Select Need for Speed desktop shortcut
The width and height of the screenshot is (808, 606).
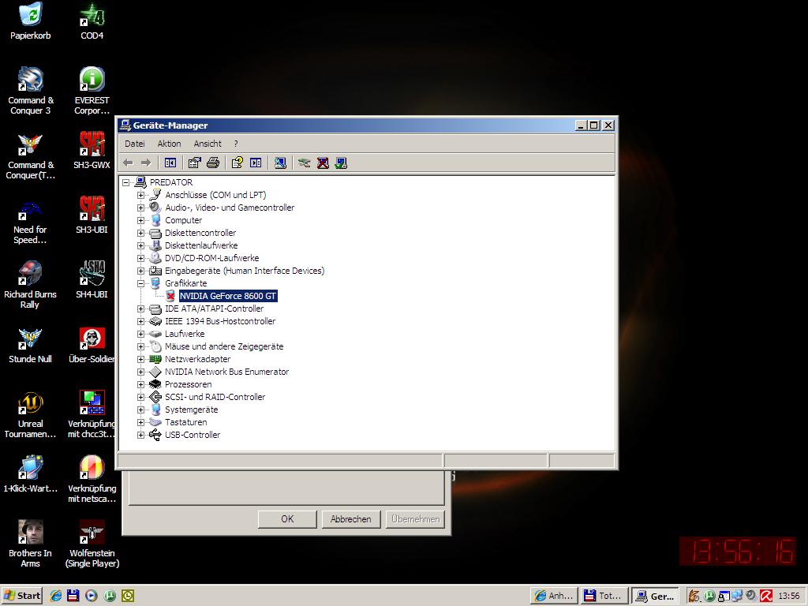coord(30,223)
